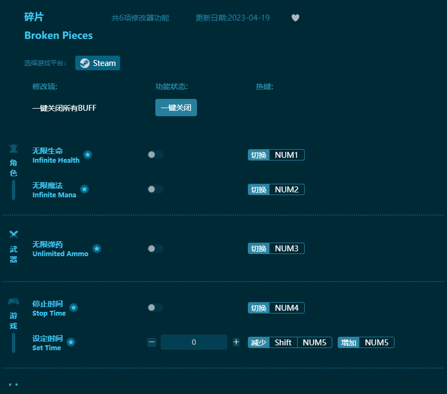Click the Stop Time label
Screen dimensions: 447x394
(x=49, y=313)
